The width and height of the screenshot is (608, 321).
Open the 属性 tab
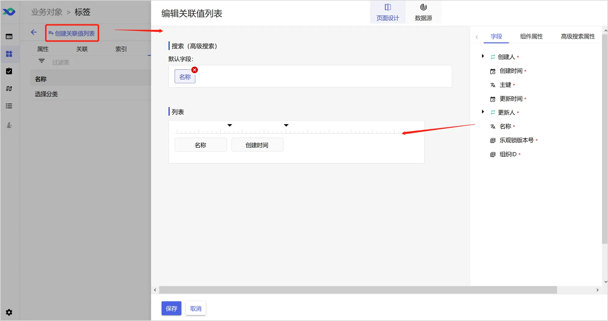(x=43, y=49)
